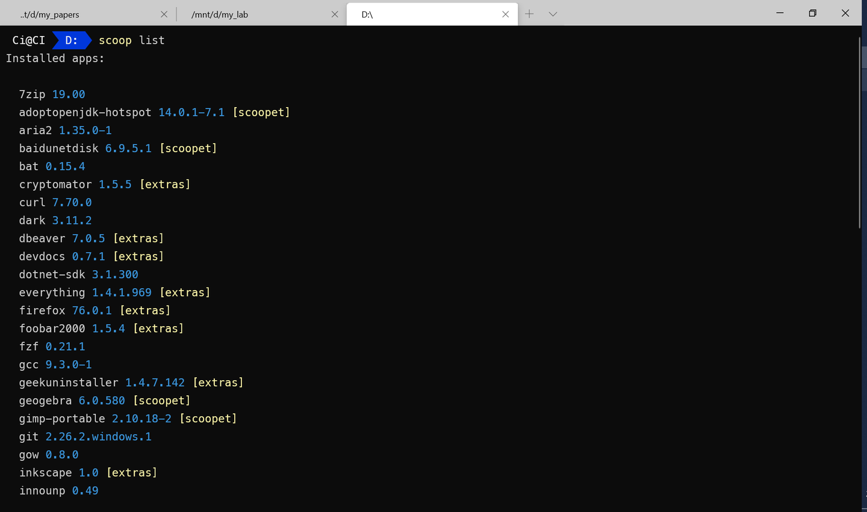Click the blue D: prompt segment
Image resolution: width=867 pixels, height=512 pixels.
pos(71,40)
